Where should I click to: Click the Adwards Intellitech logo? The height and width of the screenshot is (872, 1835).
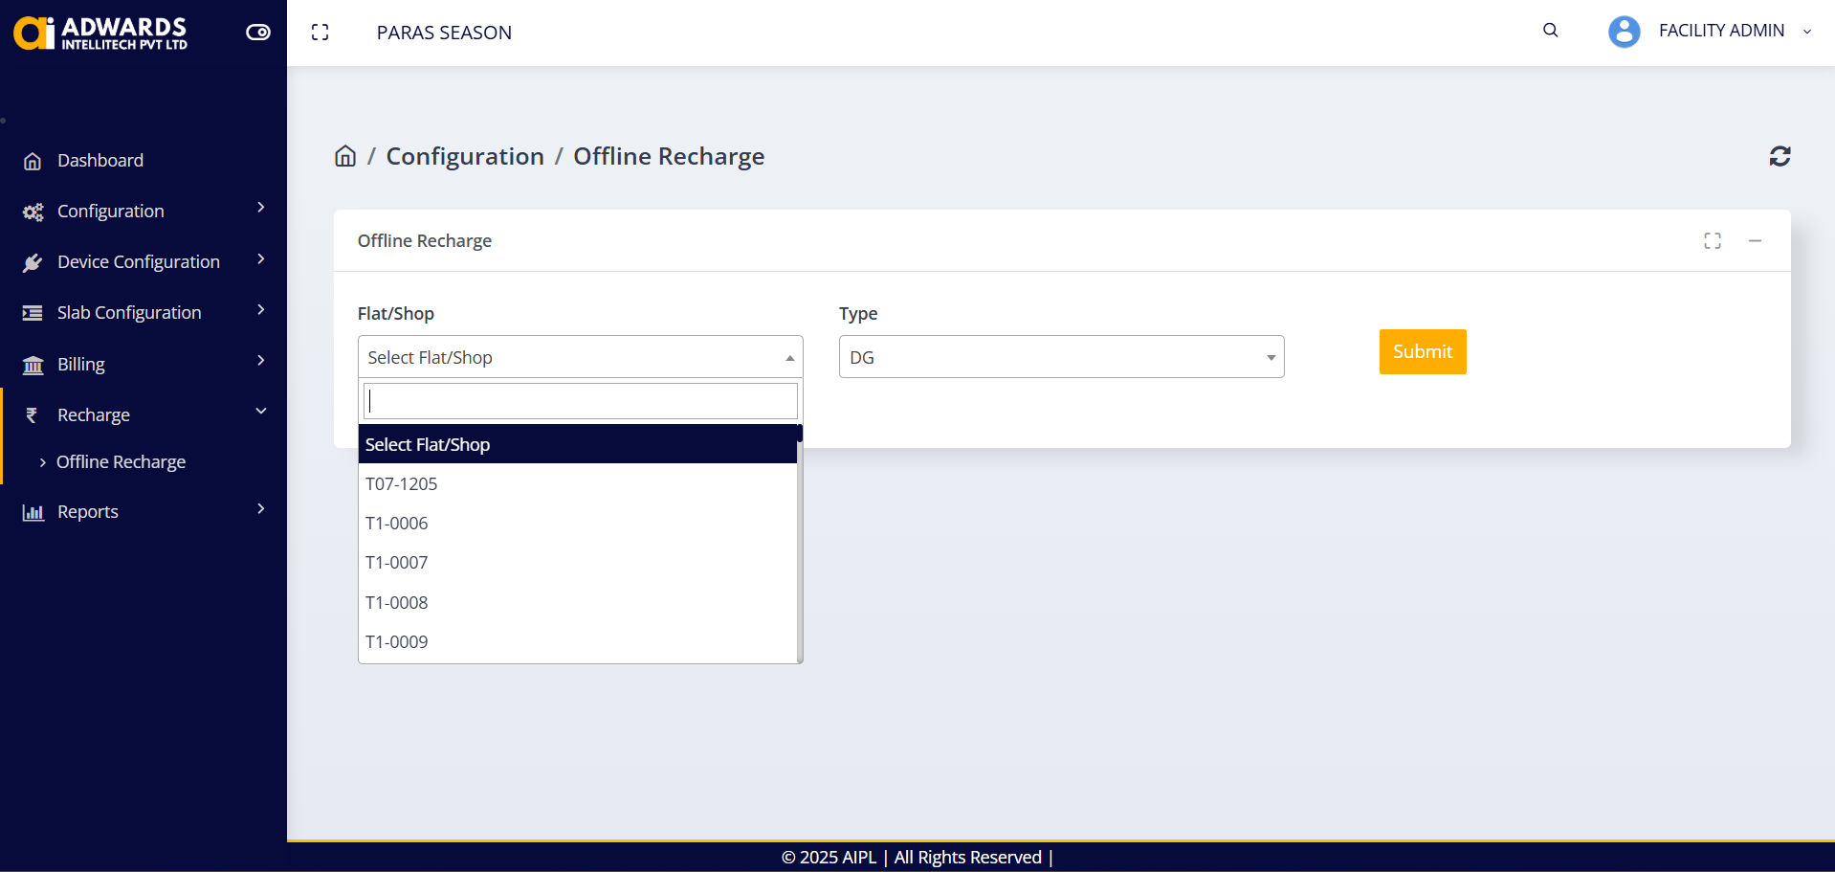point(100,33)
